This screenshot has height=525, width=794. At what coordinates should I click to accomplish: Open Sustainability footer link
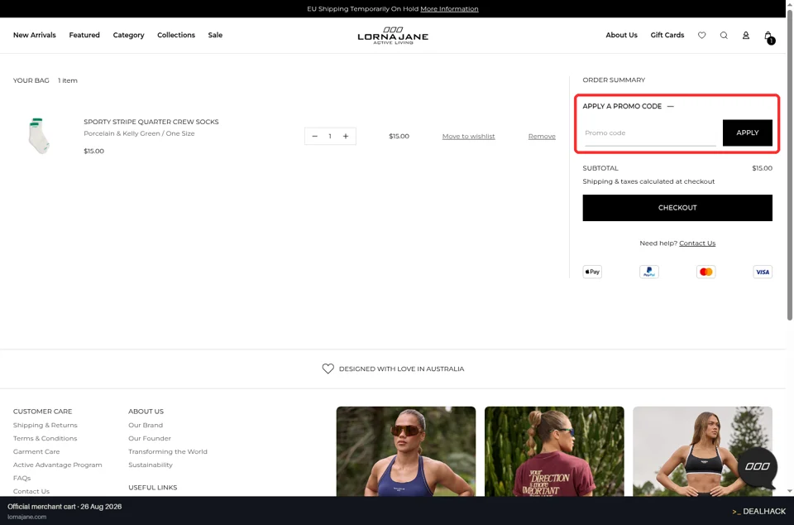(151, 465)
